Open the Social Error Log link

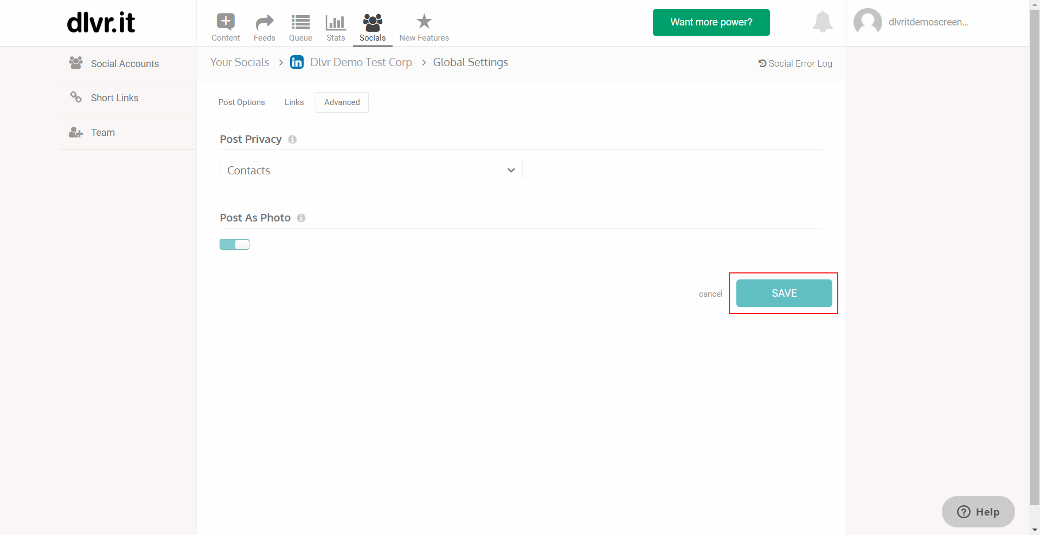click(x=795, y=63)
